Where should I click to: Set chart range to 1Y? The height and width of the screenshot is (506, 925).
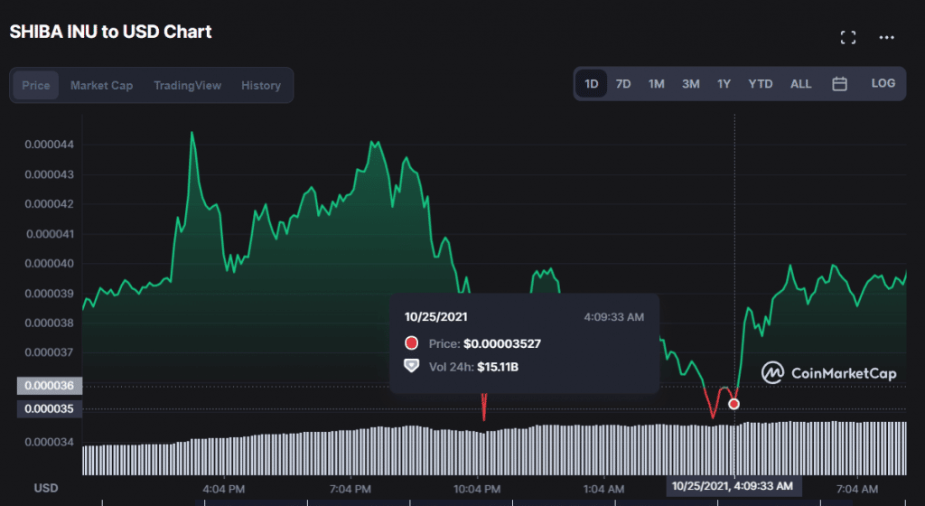724,84
